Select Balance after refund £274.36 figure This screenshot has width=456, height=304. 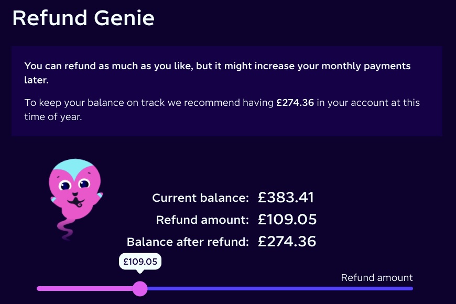[287, 242]
